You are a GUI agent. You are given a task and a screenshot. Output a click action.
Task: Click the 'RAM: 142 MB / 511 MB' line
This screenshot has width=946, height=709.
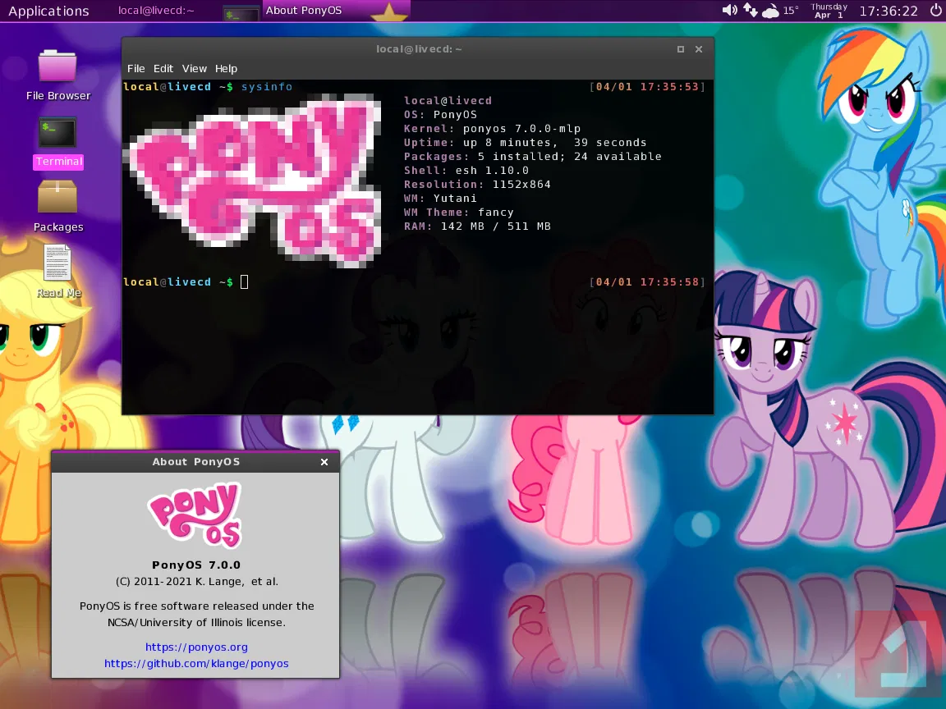(x=477, y=226)
